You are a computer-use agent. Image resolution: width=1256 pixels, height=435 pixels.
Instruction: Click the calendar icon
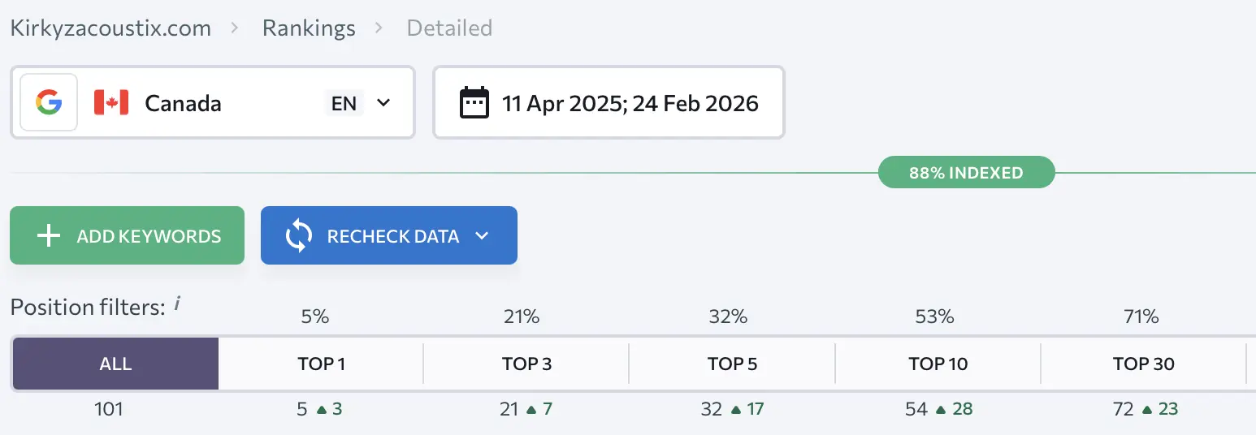point(474,103)
